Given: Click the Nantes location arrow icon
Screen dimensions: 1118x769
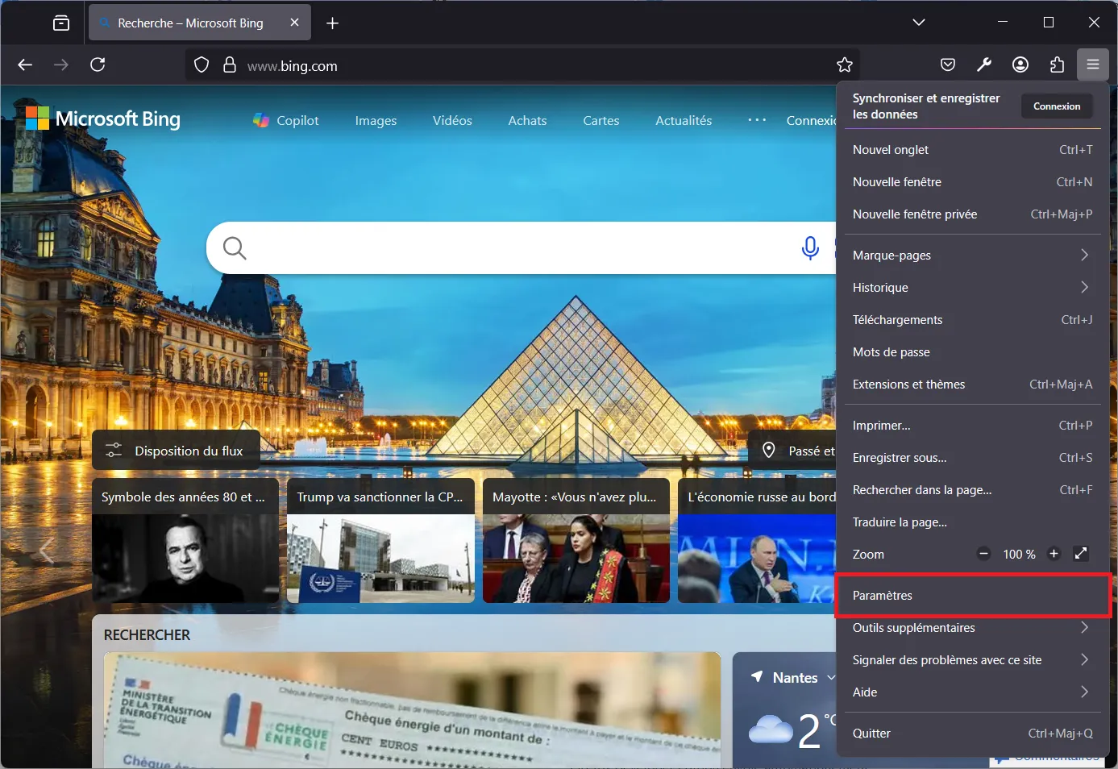Looking at the screenshot, I should 757,677.
